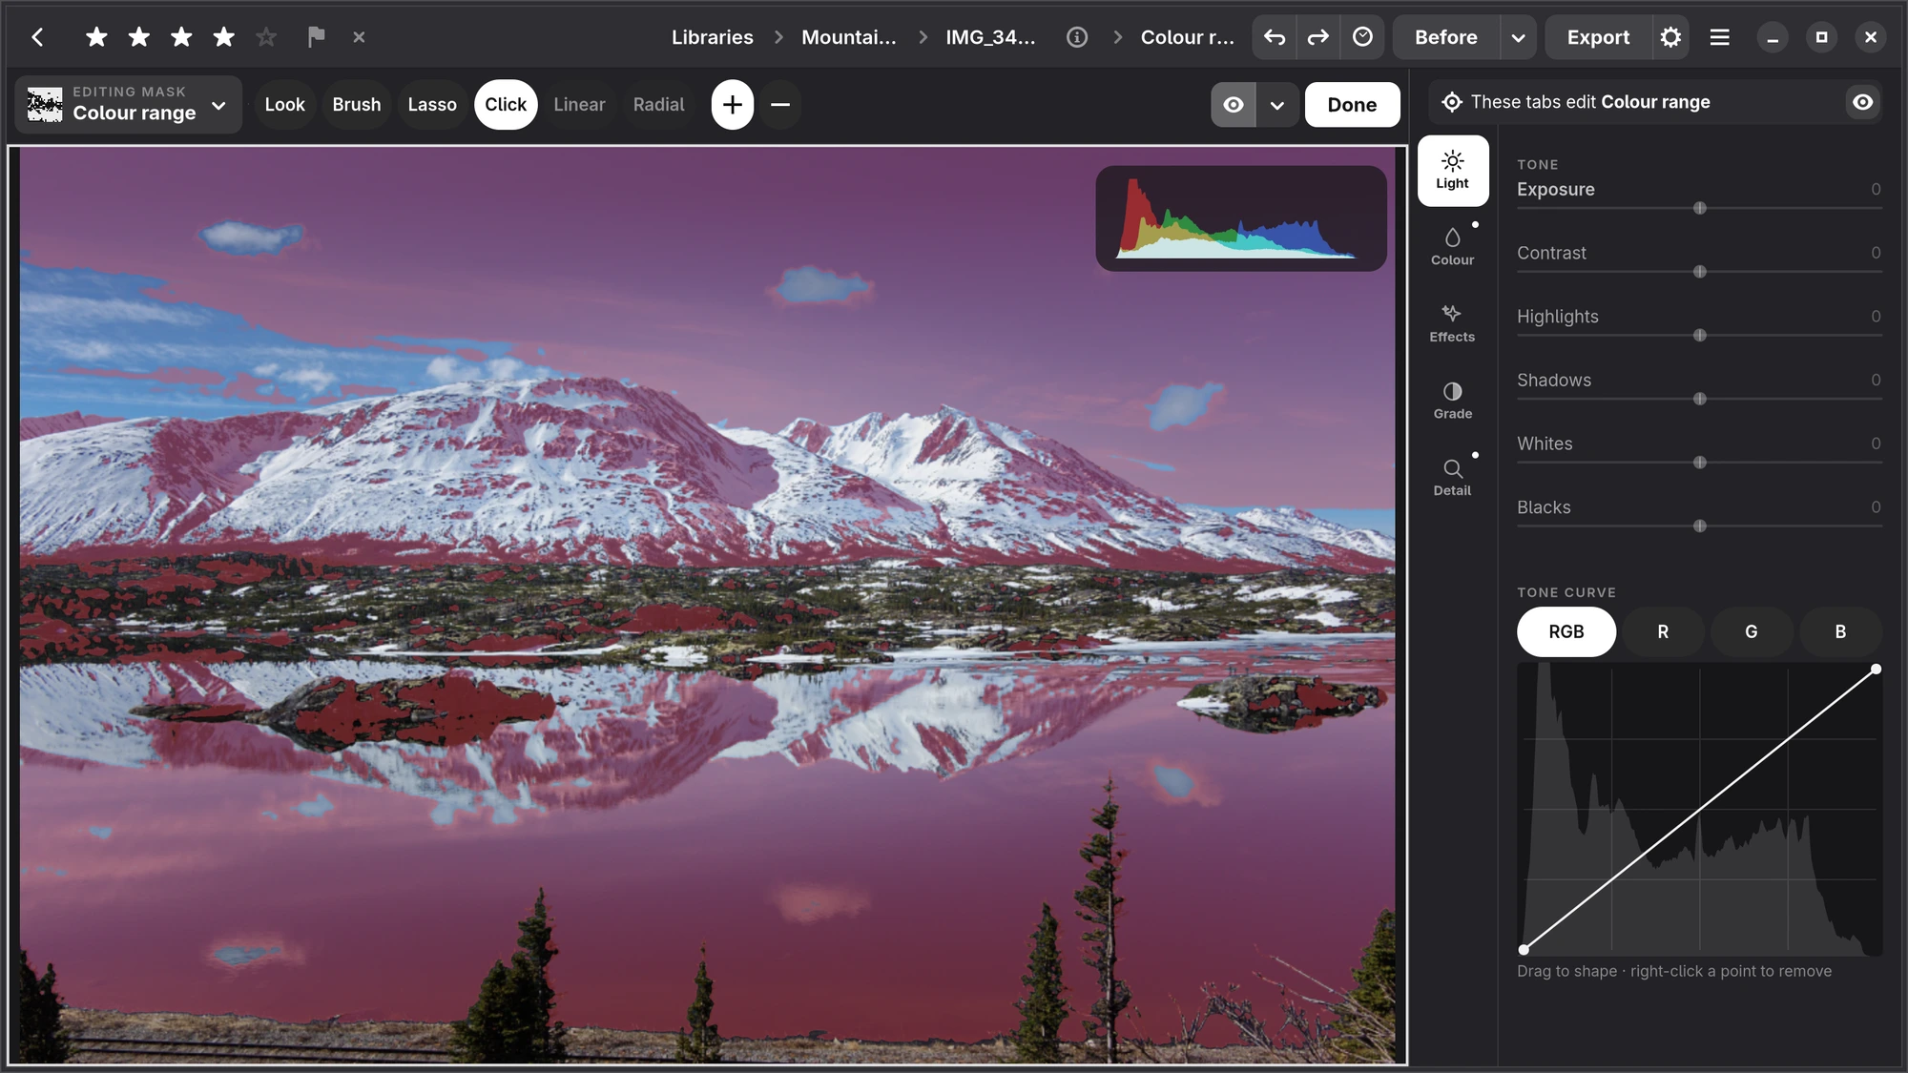Click the Blacks slider handle
Screen dimensions: 1908x1073
pyautogui.click(x=1700, y=526)
